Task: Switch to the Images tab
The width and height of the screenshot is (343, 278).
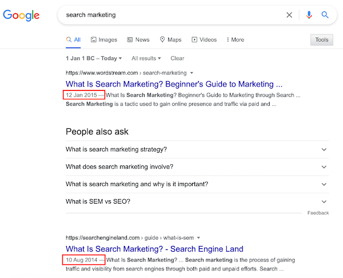Action: coord(104,39)
